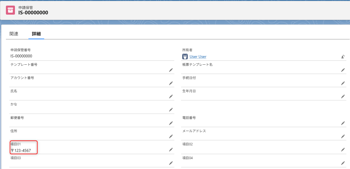Screen dimensions: 350x169
Task: Click the 申請保管 object icon in header
Action: click(10, 10)
